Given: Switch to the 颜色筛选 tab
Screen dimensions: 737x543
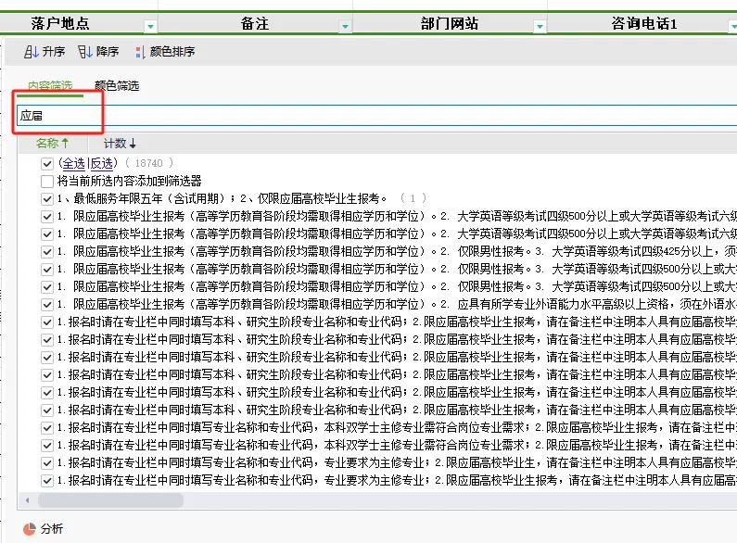Looking at the screenshot, I should pyautogui.click(x=117, y=85).
